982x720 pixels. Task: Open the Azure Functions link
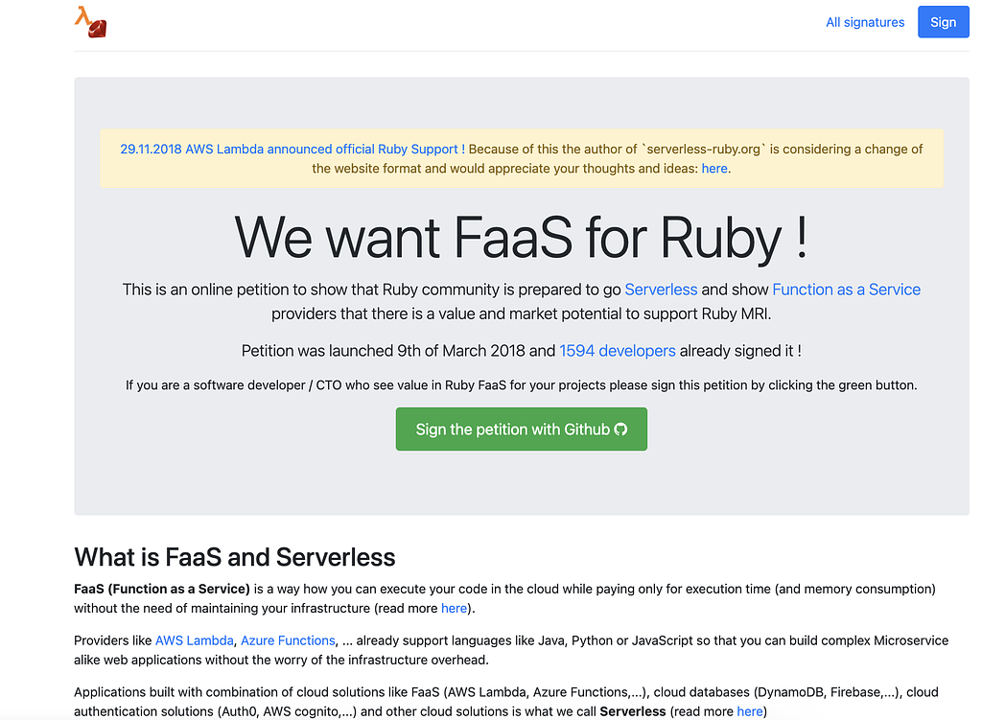tap(288, 640)
